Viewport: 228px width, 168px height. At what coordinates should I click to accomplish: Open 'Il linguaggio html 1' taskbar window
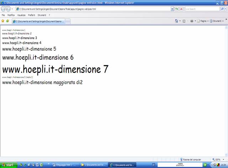(x=64, y=165)
